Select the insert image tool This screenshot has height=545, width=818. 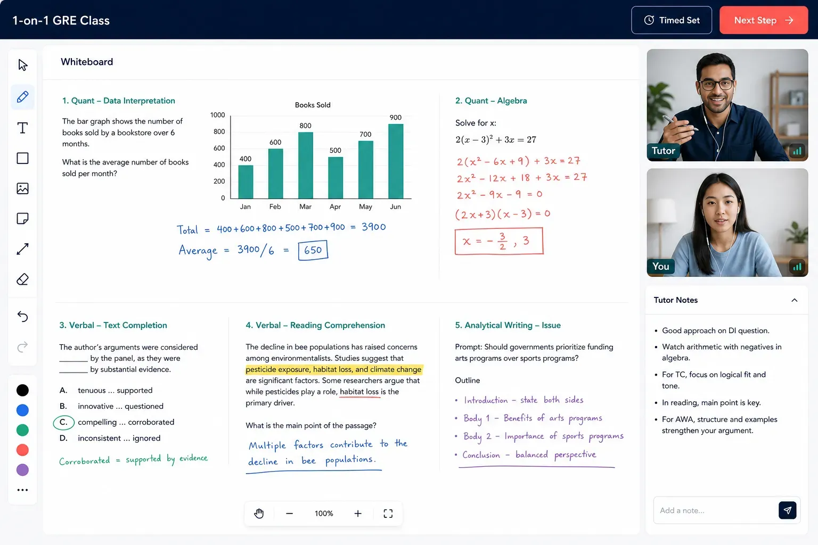pos(22,188)
